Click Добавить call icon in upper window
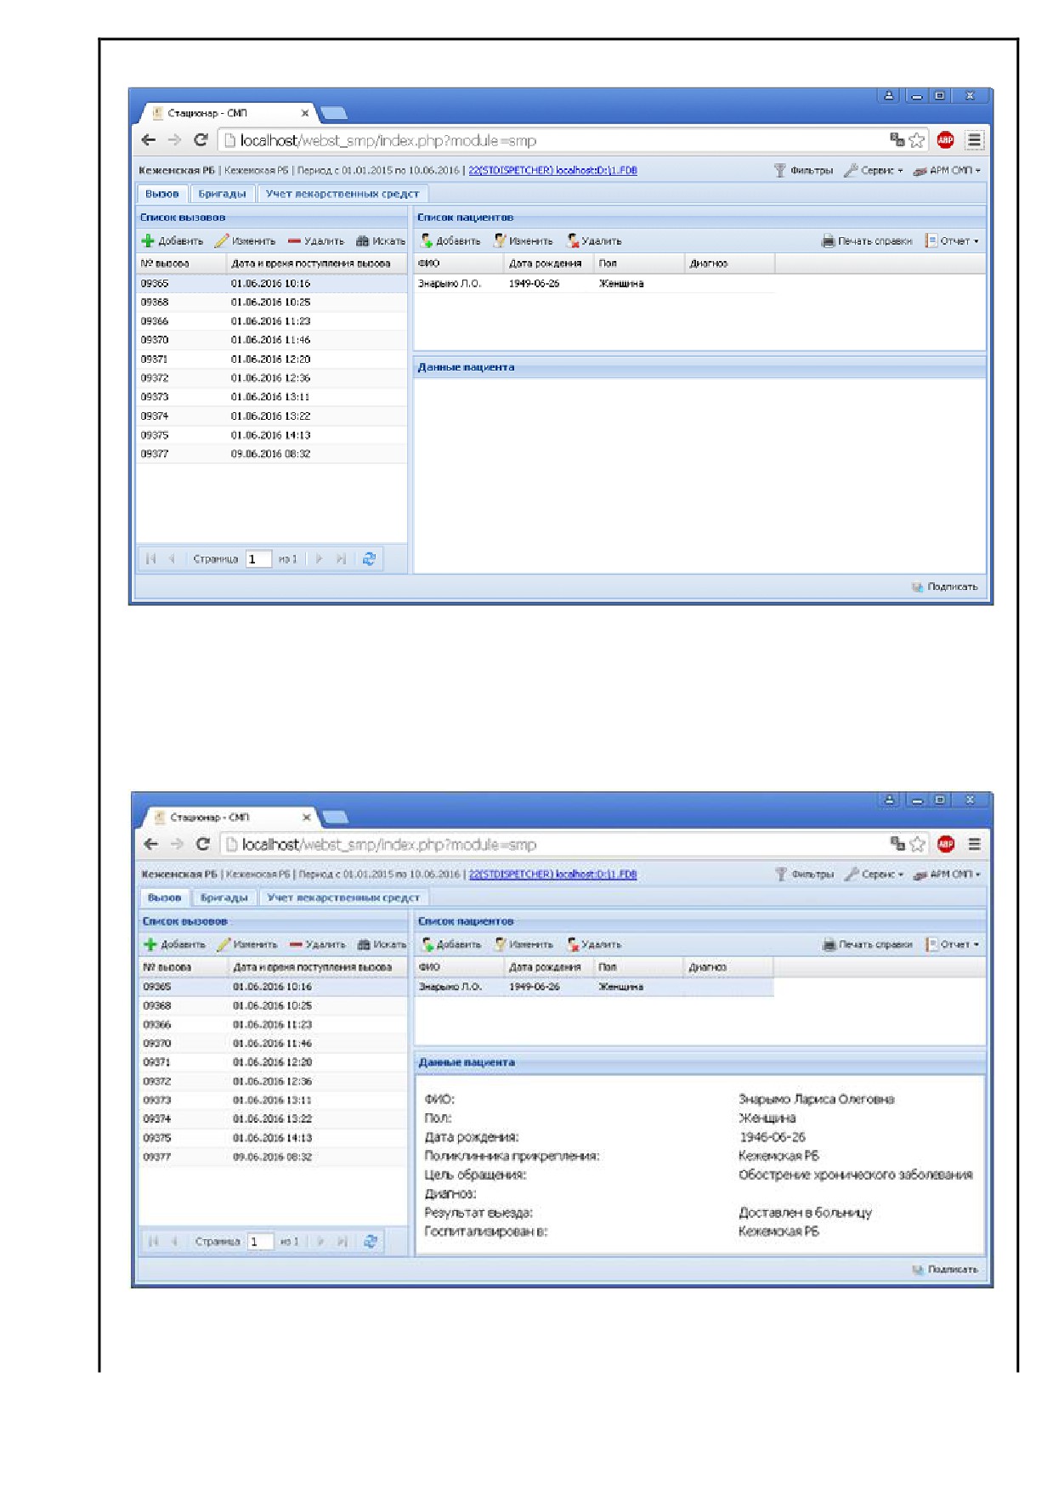Screen dimensions: 1053x1489 coord(148,241)
